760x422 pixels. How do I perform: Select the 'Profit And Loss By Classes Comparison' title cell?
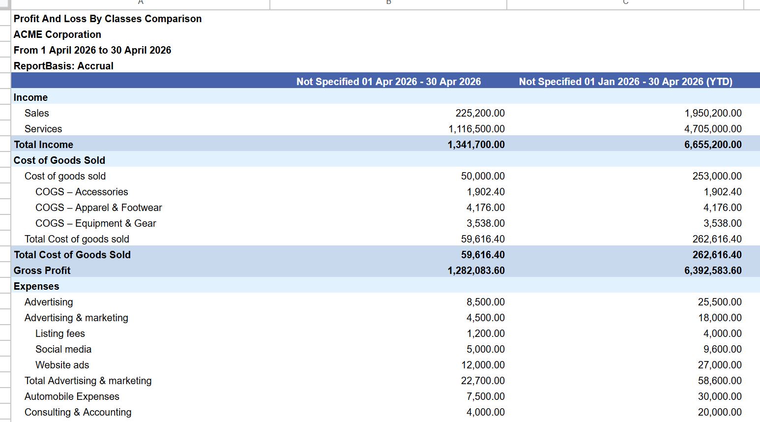(x=108, y=19)
